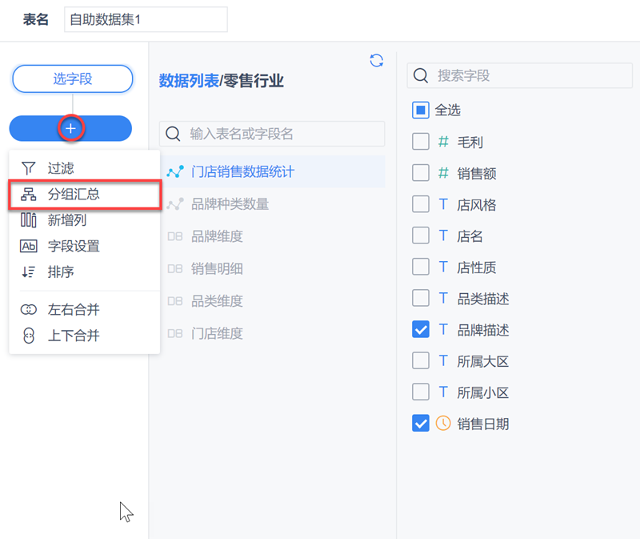This screenshot has height=539, width=640.
Task: Click the 字段设置 Ab icon
Action: (x=29, y=247)
